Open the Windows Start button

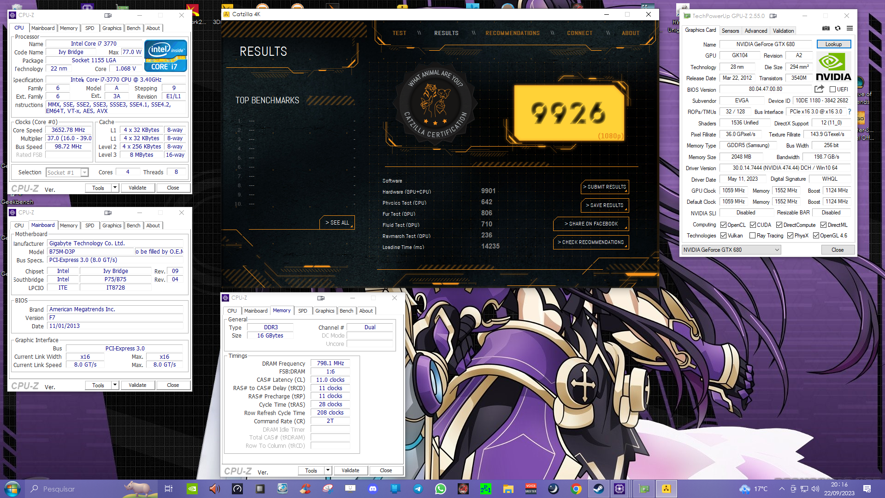pos(12,489)
